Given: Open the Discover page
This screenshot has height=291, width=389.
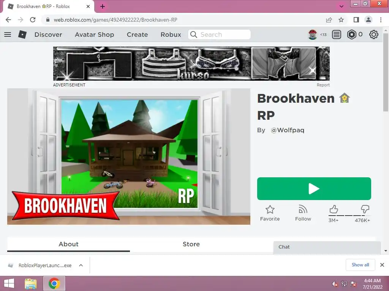Looking at the screenshot, I should pyautogui.click(x=48, y=34).
